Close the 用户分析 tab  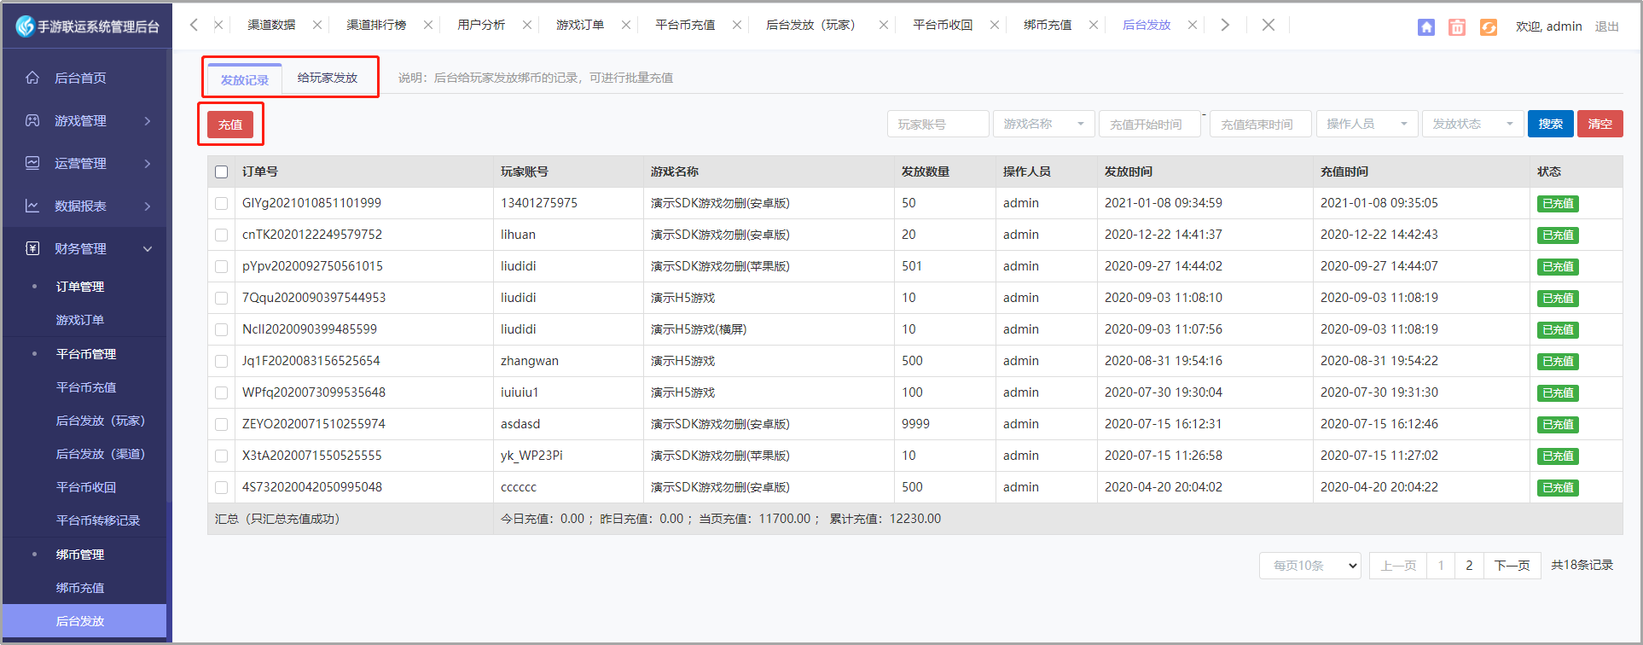click(527, 25)
